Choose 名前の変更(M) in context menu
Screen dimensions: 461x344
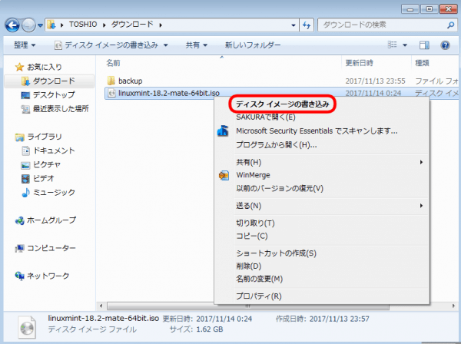pos(259,279)
